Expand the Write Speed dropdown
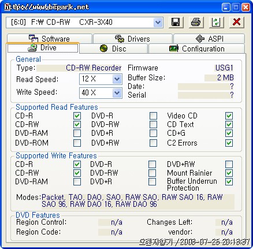 coord(117,93)
